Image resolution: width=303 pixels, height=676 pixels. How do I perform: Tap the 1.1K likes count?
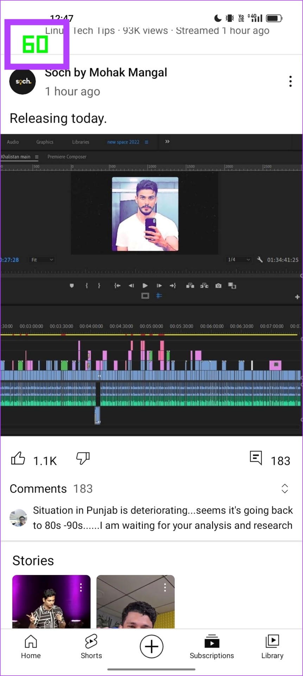tap(45, 461)
